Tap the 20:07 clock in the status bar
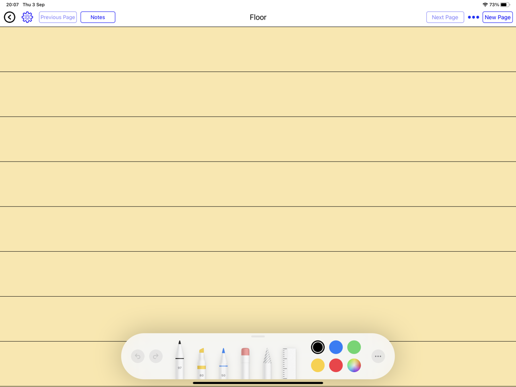The image size is (516, 387). click(x=12, y=5)
